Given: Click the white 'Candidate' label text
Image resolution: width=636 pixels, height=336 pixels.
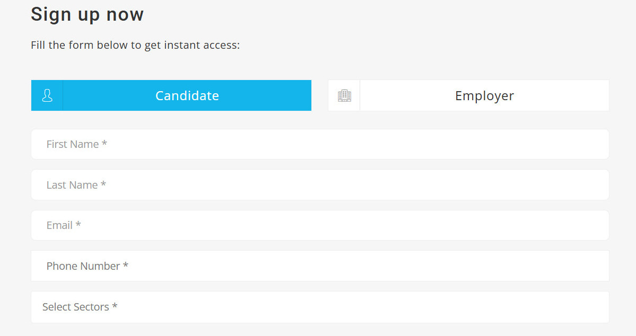Looking at the screenshot, I should pos(187,95).
